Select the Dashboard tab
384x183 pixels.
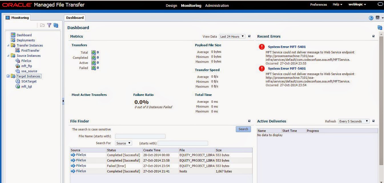pos(75,18)
